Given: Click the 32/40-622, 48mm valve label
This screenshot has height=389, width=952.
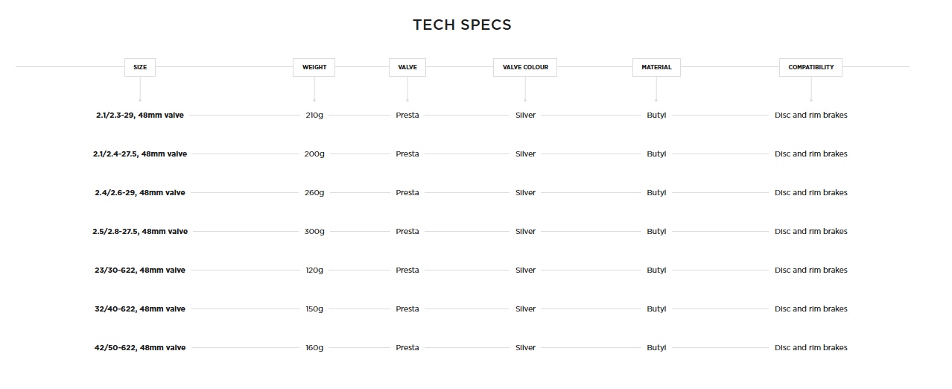Looking at the screenshot, I should (x=140, y=309).
